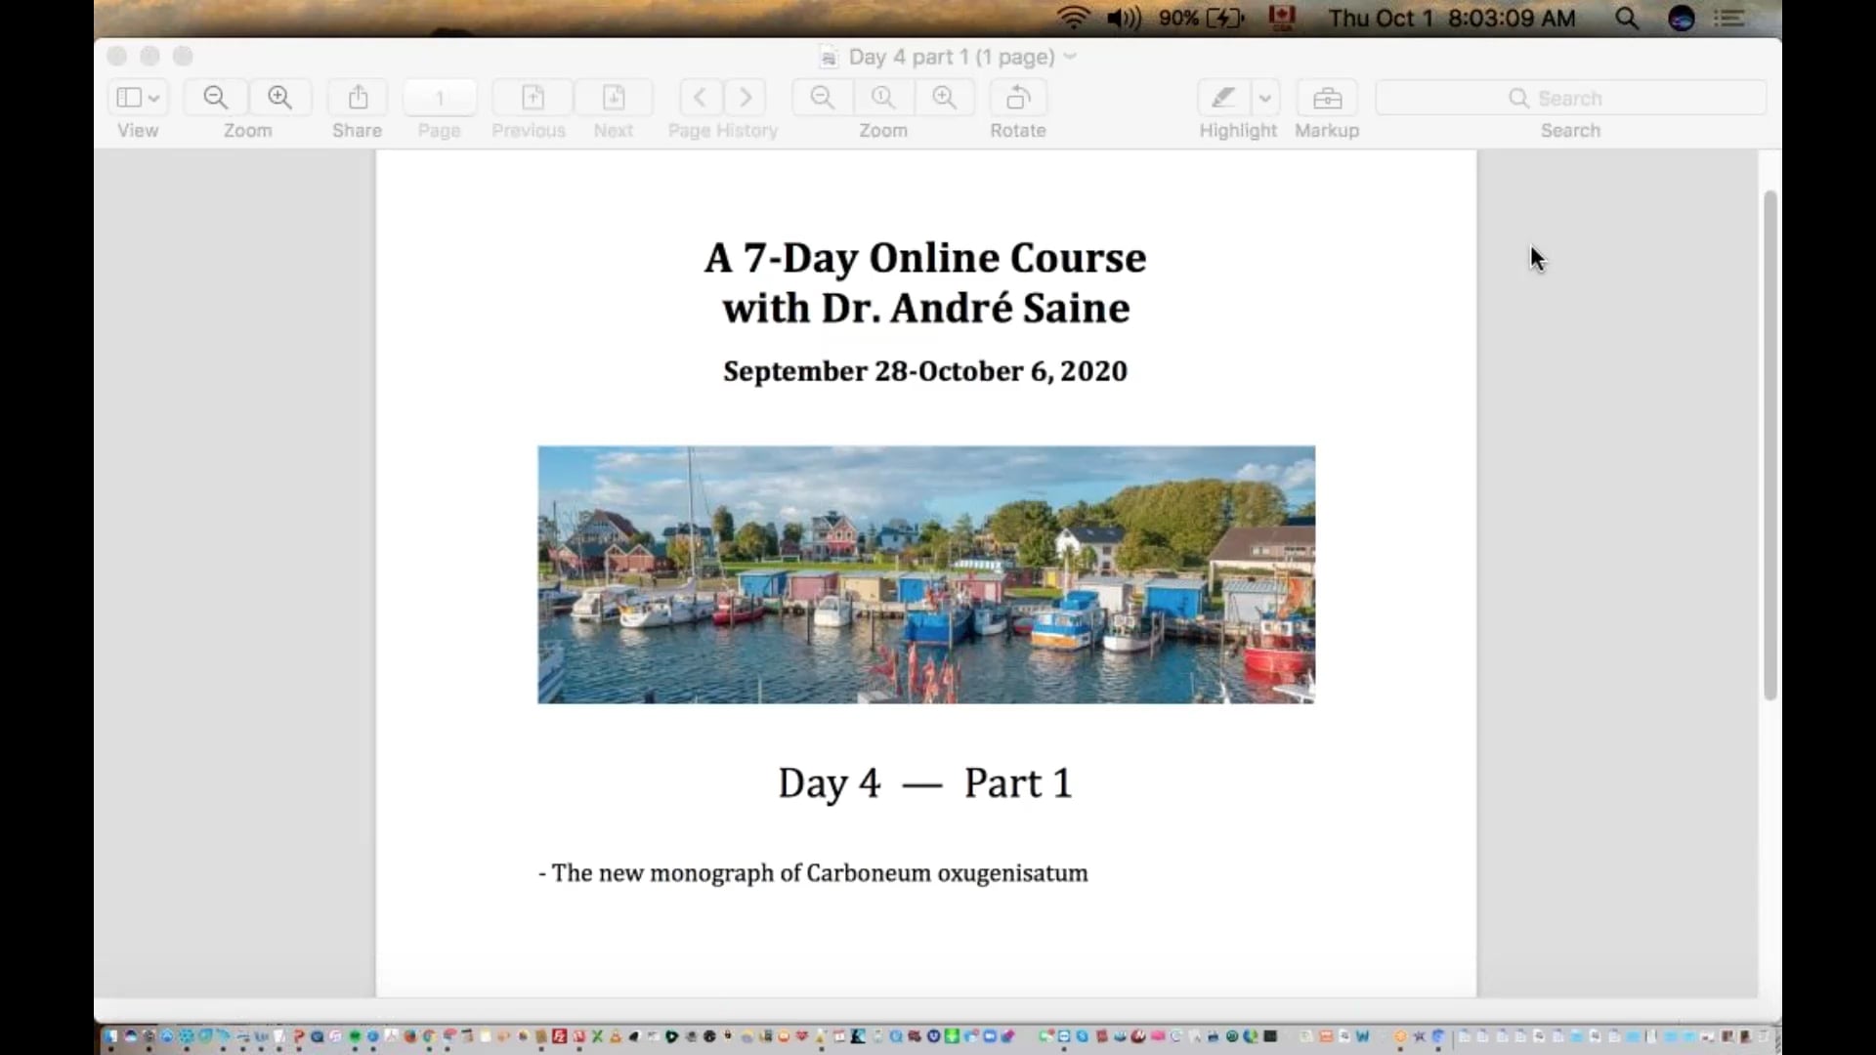Screen dimensions: 1876x1055
Task: Click the date and time in menu bar
Action: click(1452, 18)
